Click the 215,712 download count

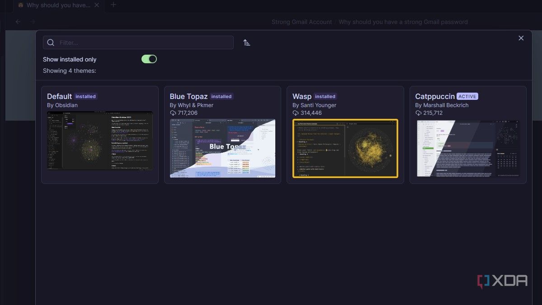pyautogui.click(x=433, y=113)
